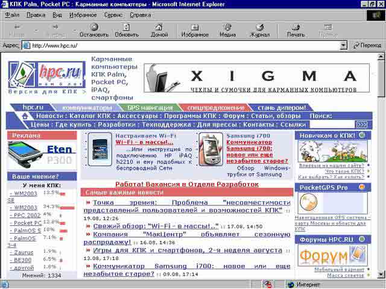This screenshot has height=289, width=386.
Task: Vote for Zaurus in the poll
Action: click(22, 252)
